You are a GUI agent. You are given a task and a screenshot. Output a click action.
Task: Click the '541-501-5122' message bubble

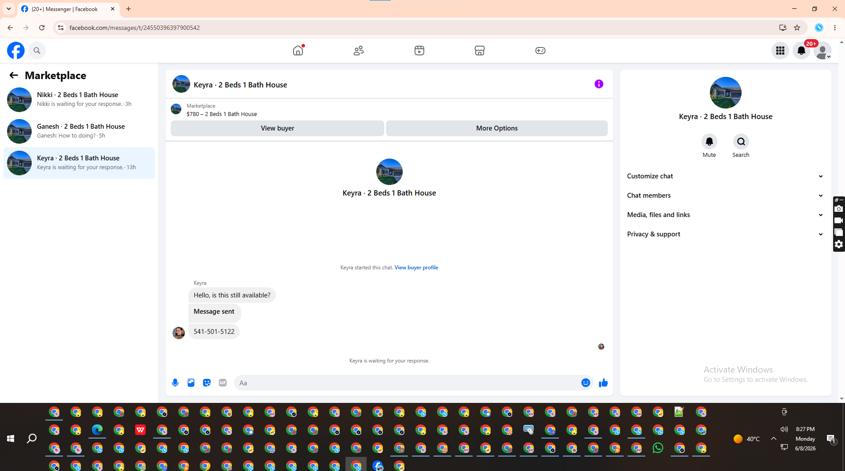coord(214,332)
